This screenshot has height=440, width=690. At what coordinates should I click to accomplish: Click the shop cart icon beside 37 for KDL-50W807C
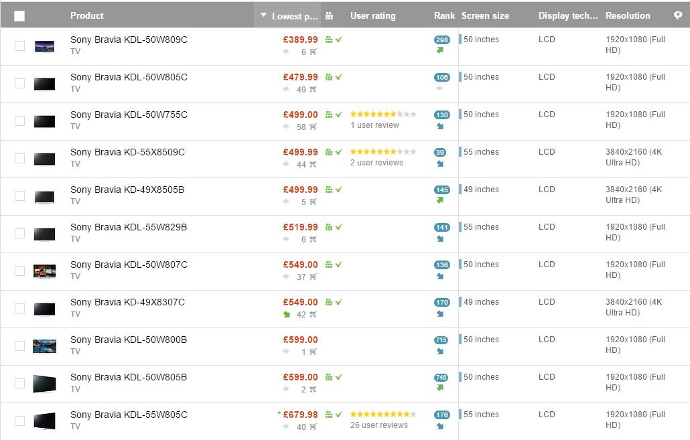[313, 277]
